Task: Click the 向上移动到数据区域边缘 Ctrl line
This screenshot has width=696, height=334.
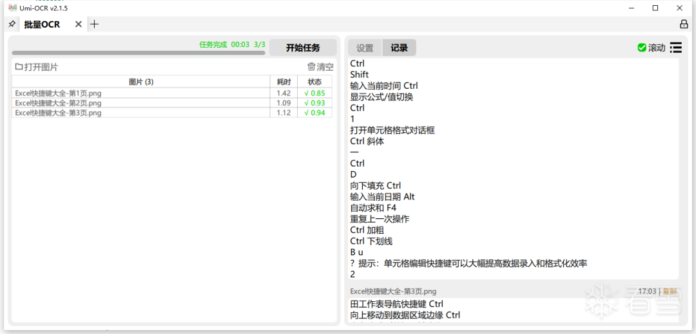Action: [405, 315]
